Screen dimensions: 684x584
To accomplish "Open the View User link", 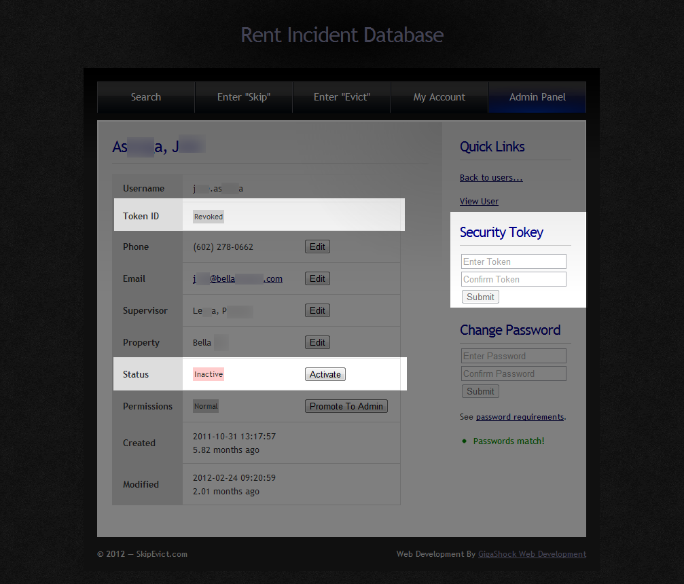I will [479, 201].
